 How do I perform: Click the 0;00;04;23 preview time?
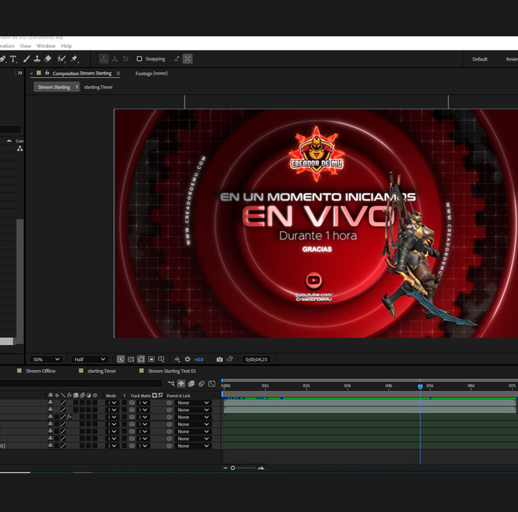[256, 359]
